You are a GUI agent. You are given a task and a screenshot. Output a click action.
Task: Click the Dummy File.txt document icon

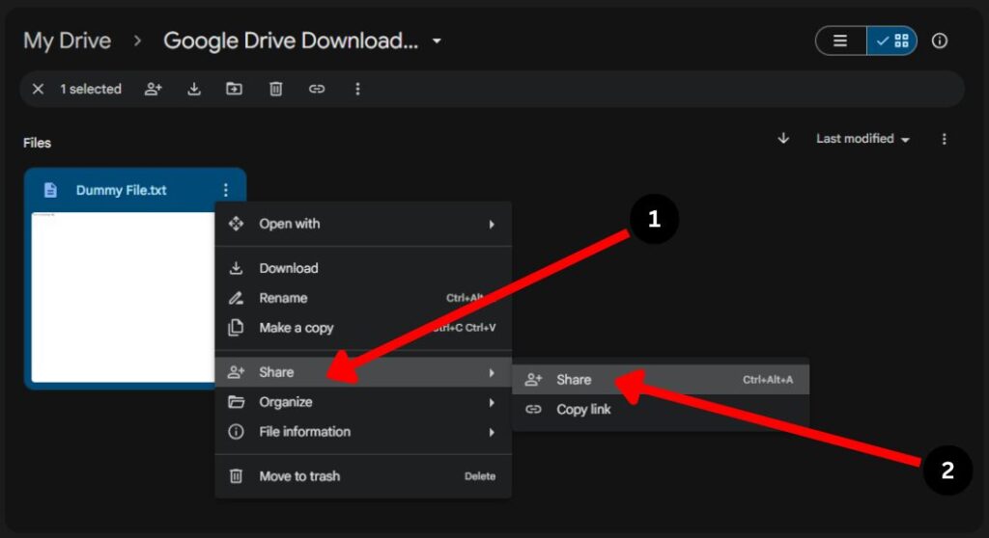[50, 190]
